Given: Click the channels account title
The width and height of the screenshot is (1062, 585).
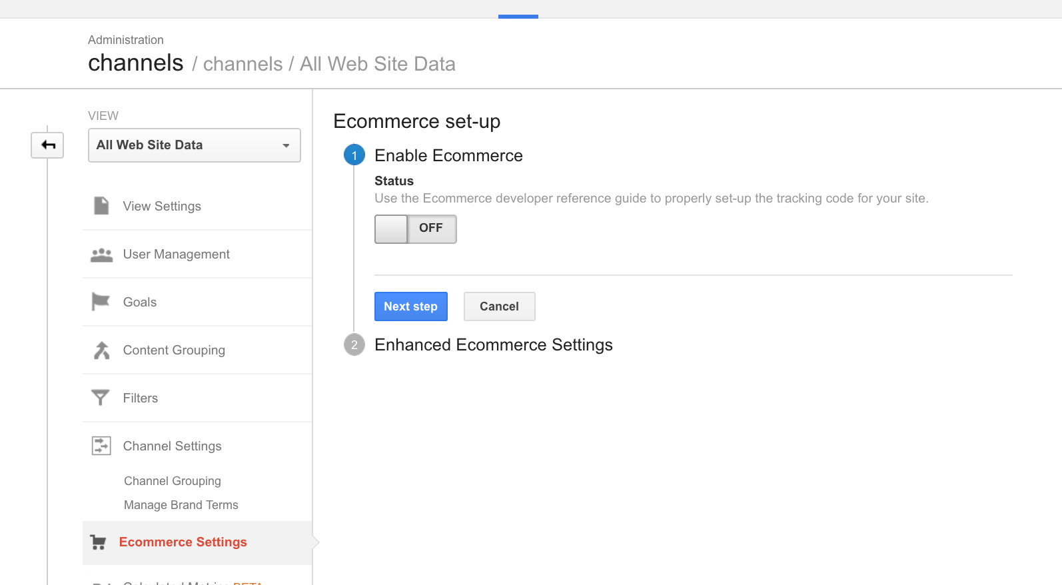Looking at the screenshot, I should [136, 63].
